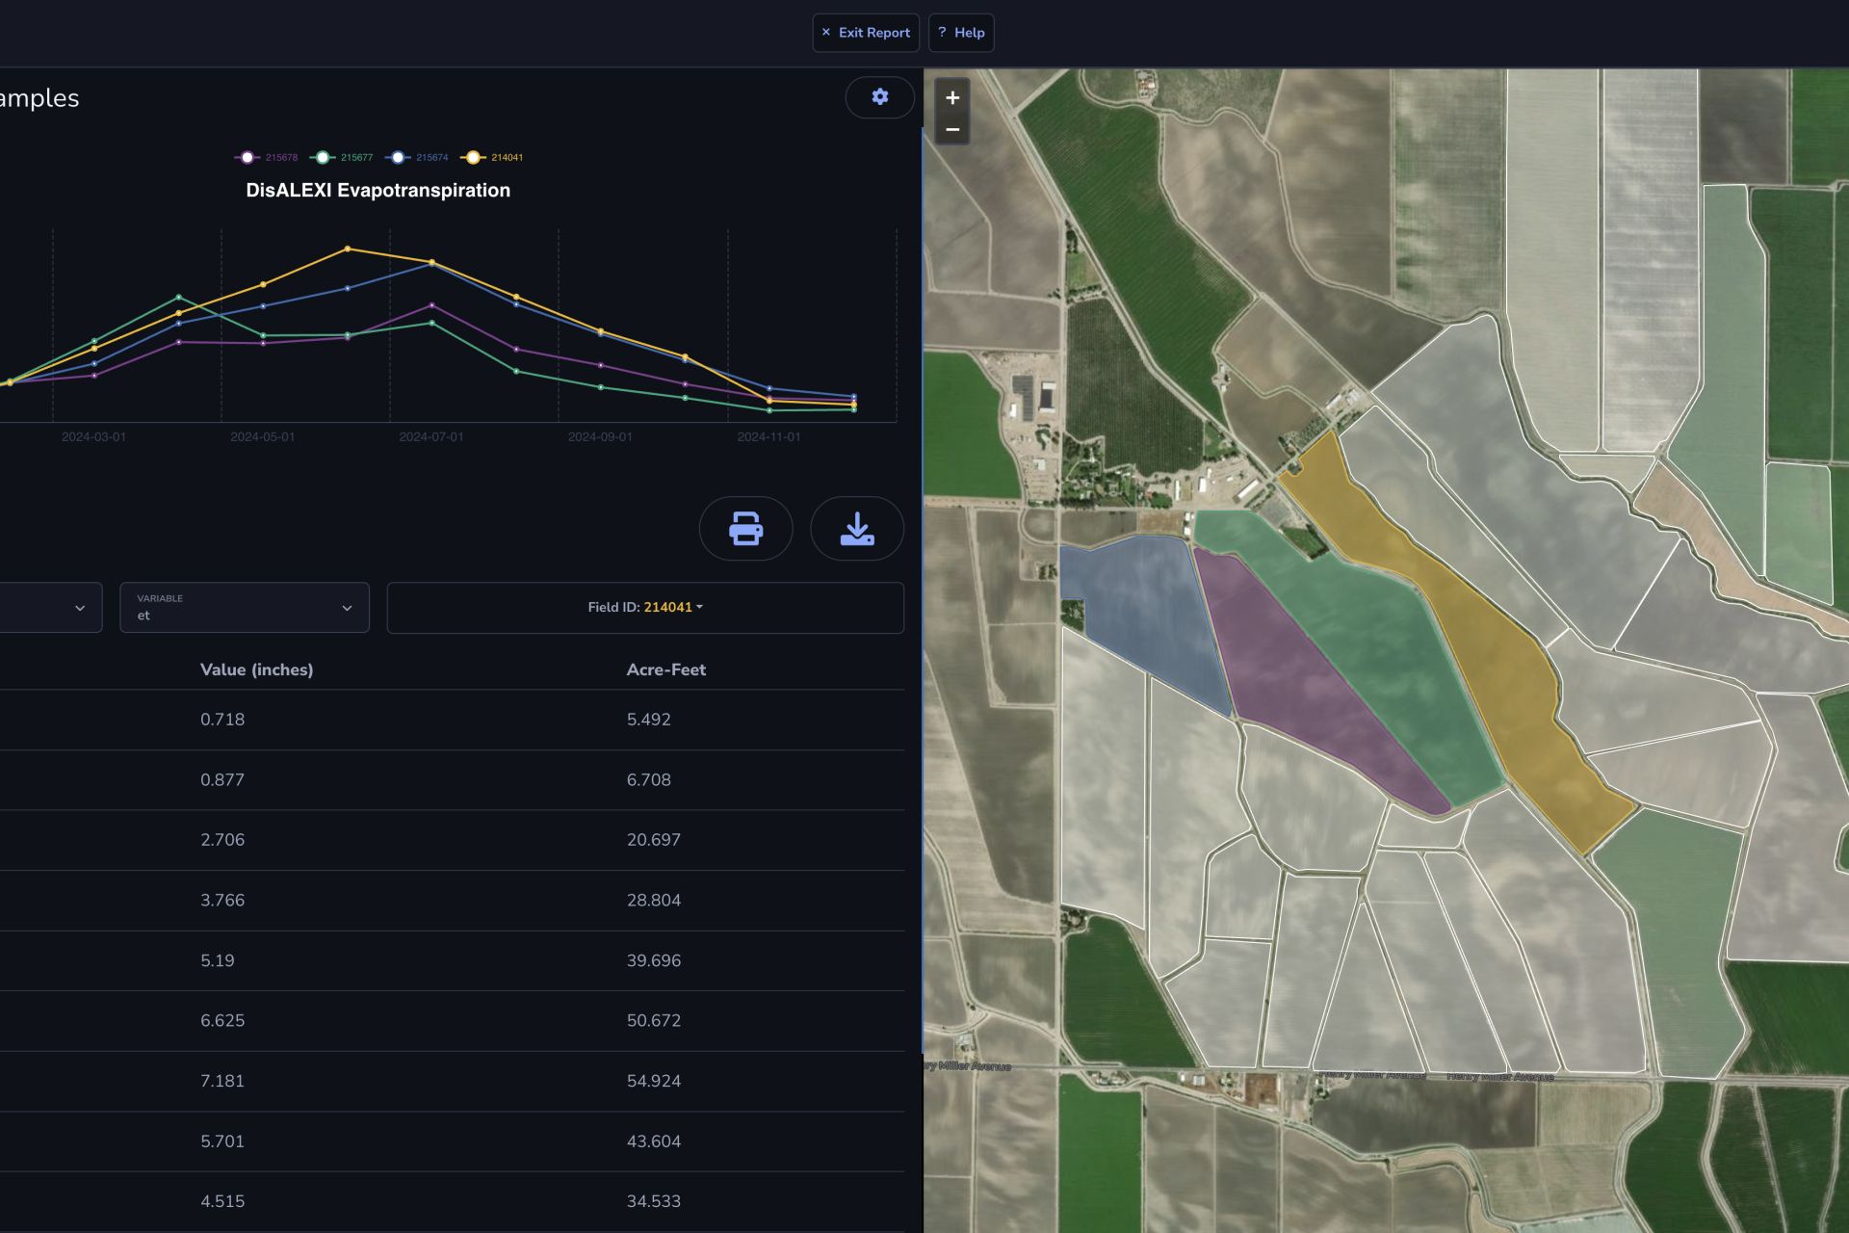Hide series 214041 via legend marker
Screen dimensions: 1849x1233
(x=473, y=157)
